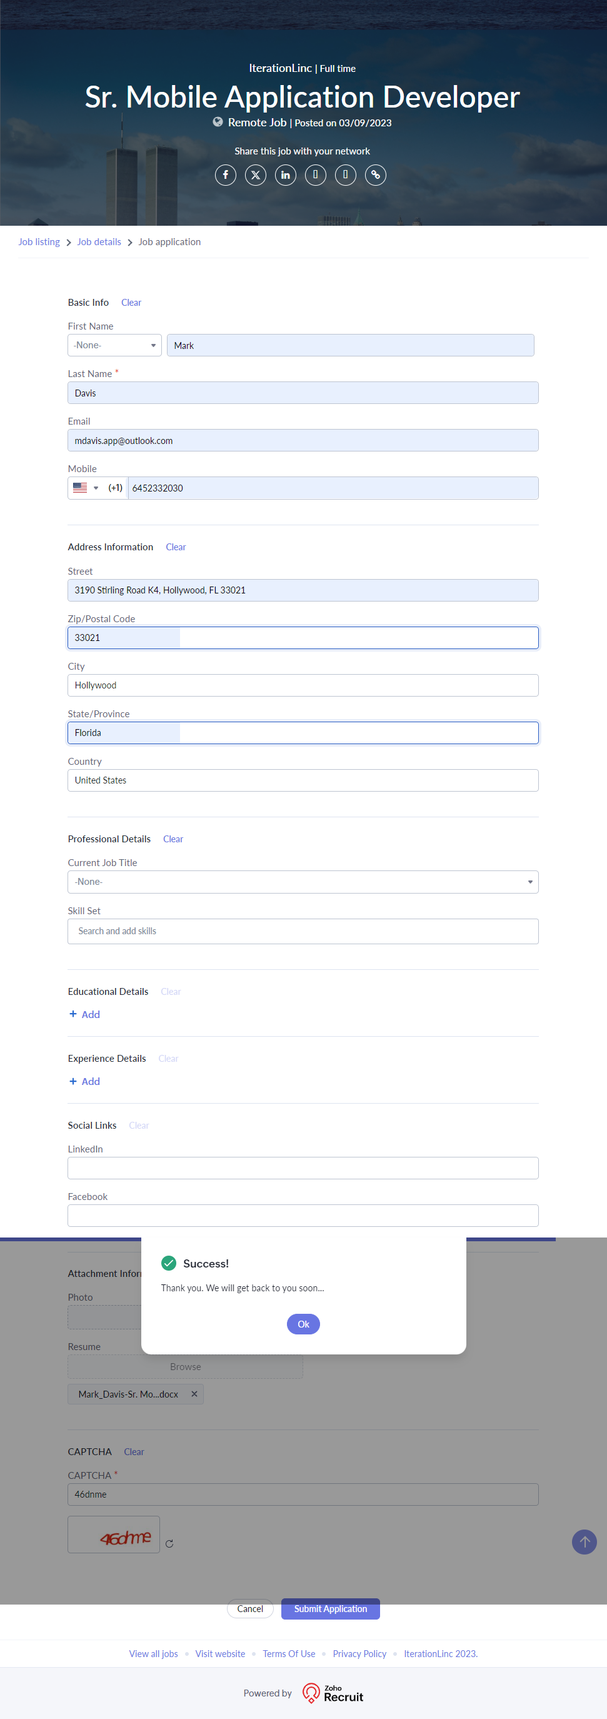Open the Privacy Policy footer link
Viewport: 607px width, 1719px height.
tap(359, 1653)
